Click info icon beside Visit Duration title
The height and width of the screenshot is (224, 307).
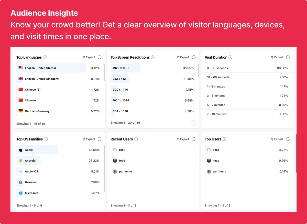pos(230,57)
